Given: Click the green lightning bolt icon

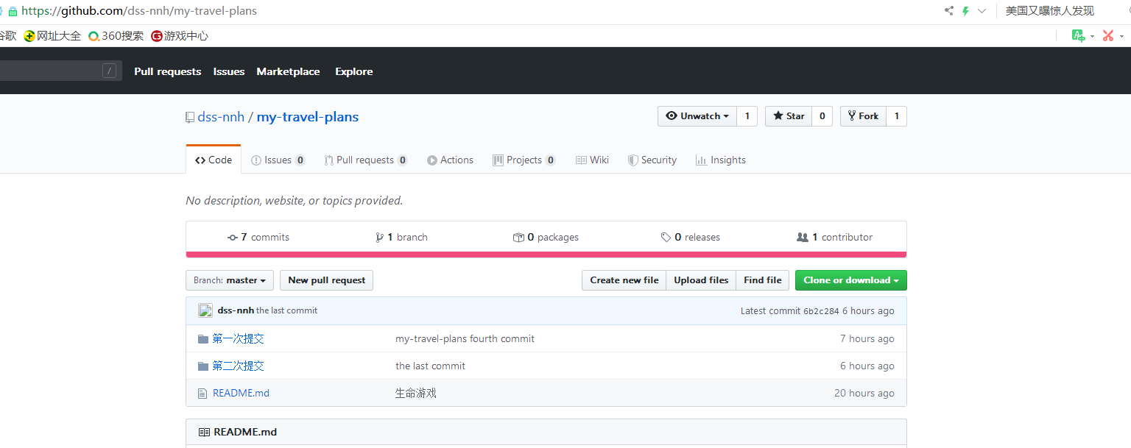Looking at the screenshot, I should pos(965,11).
